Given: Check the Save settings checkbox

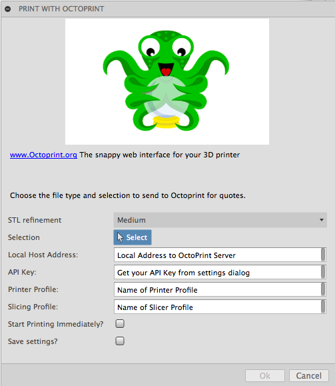Looking at the screenshot, I should tap(120, 341).
